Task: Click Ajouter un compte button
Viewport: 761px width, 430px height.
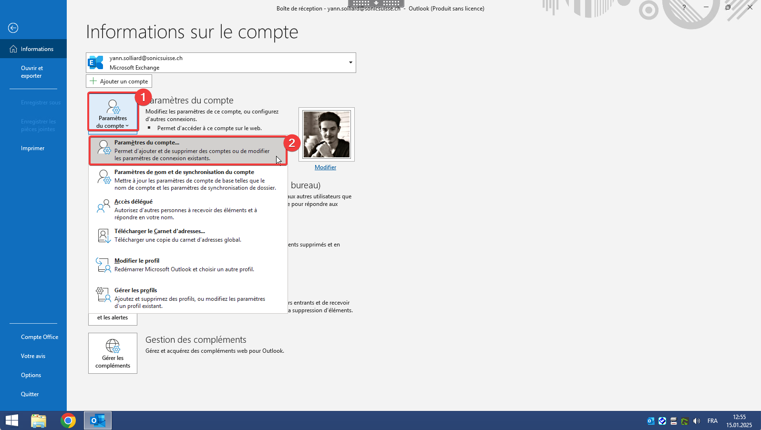Action: (x=119, y=82)
